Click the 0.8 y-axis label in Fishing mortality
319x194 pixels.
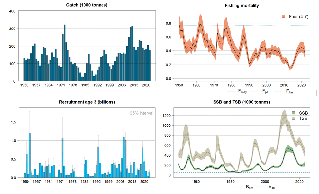tap(168, 23)
